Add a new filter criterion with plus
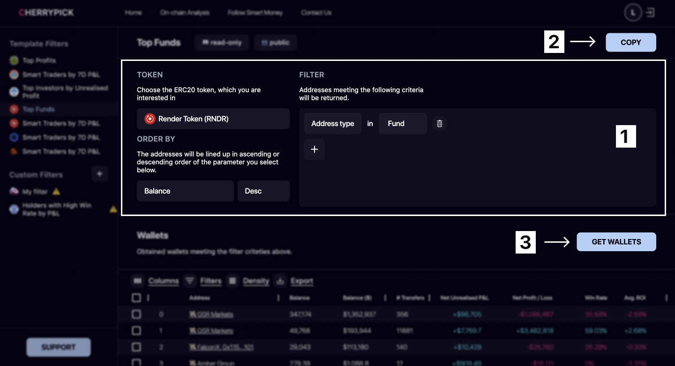Image resolution: width=675 pixels, height=366 pixels. pos(315,149)
